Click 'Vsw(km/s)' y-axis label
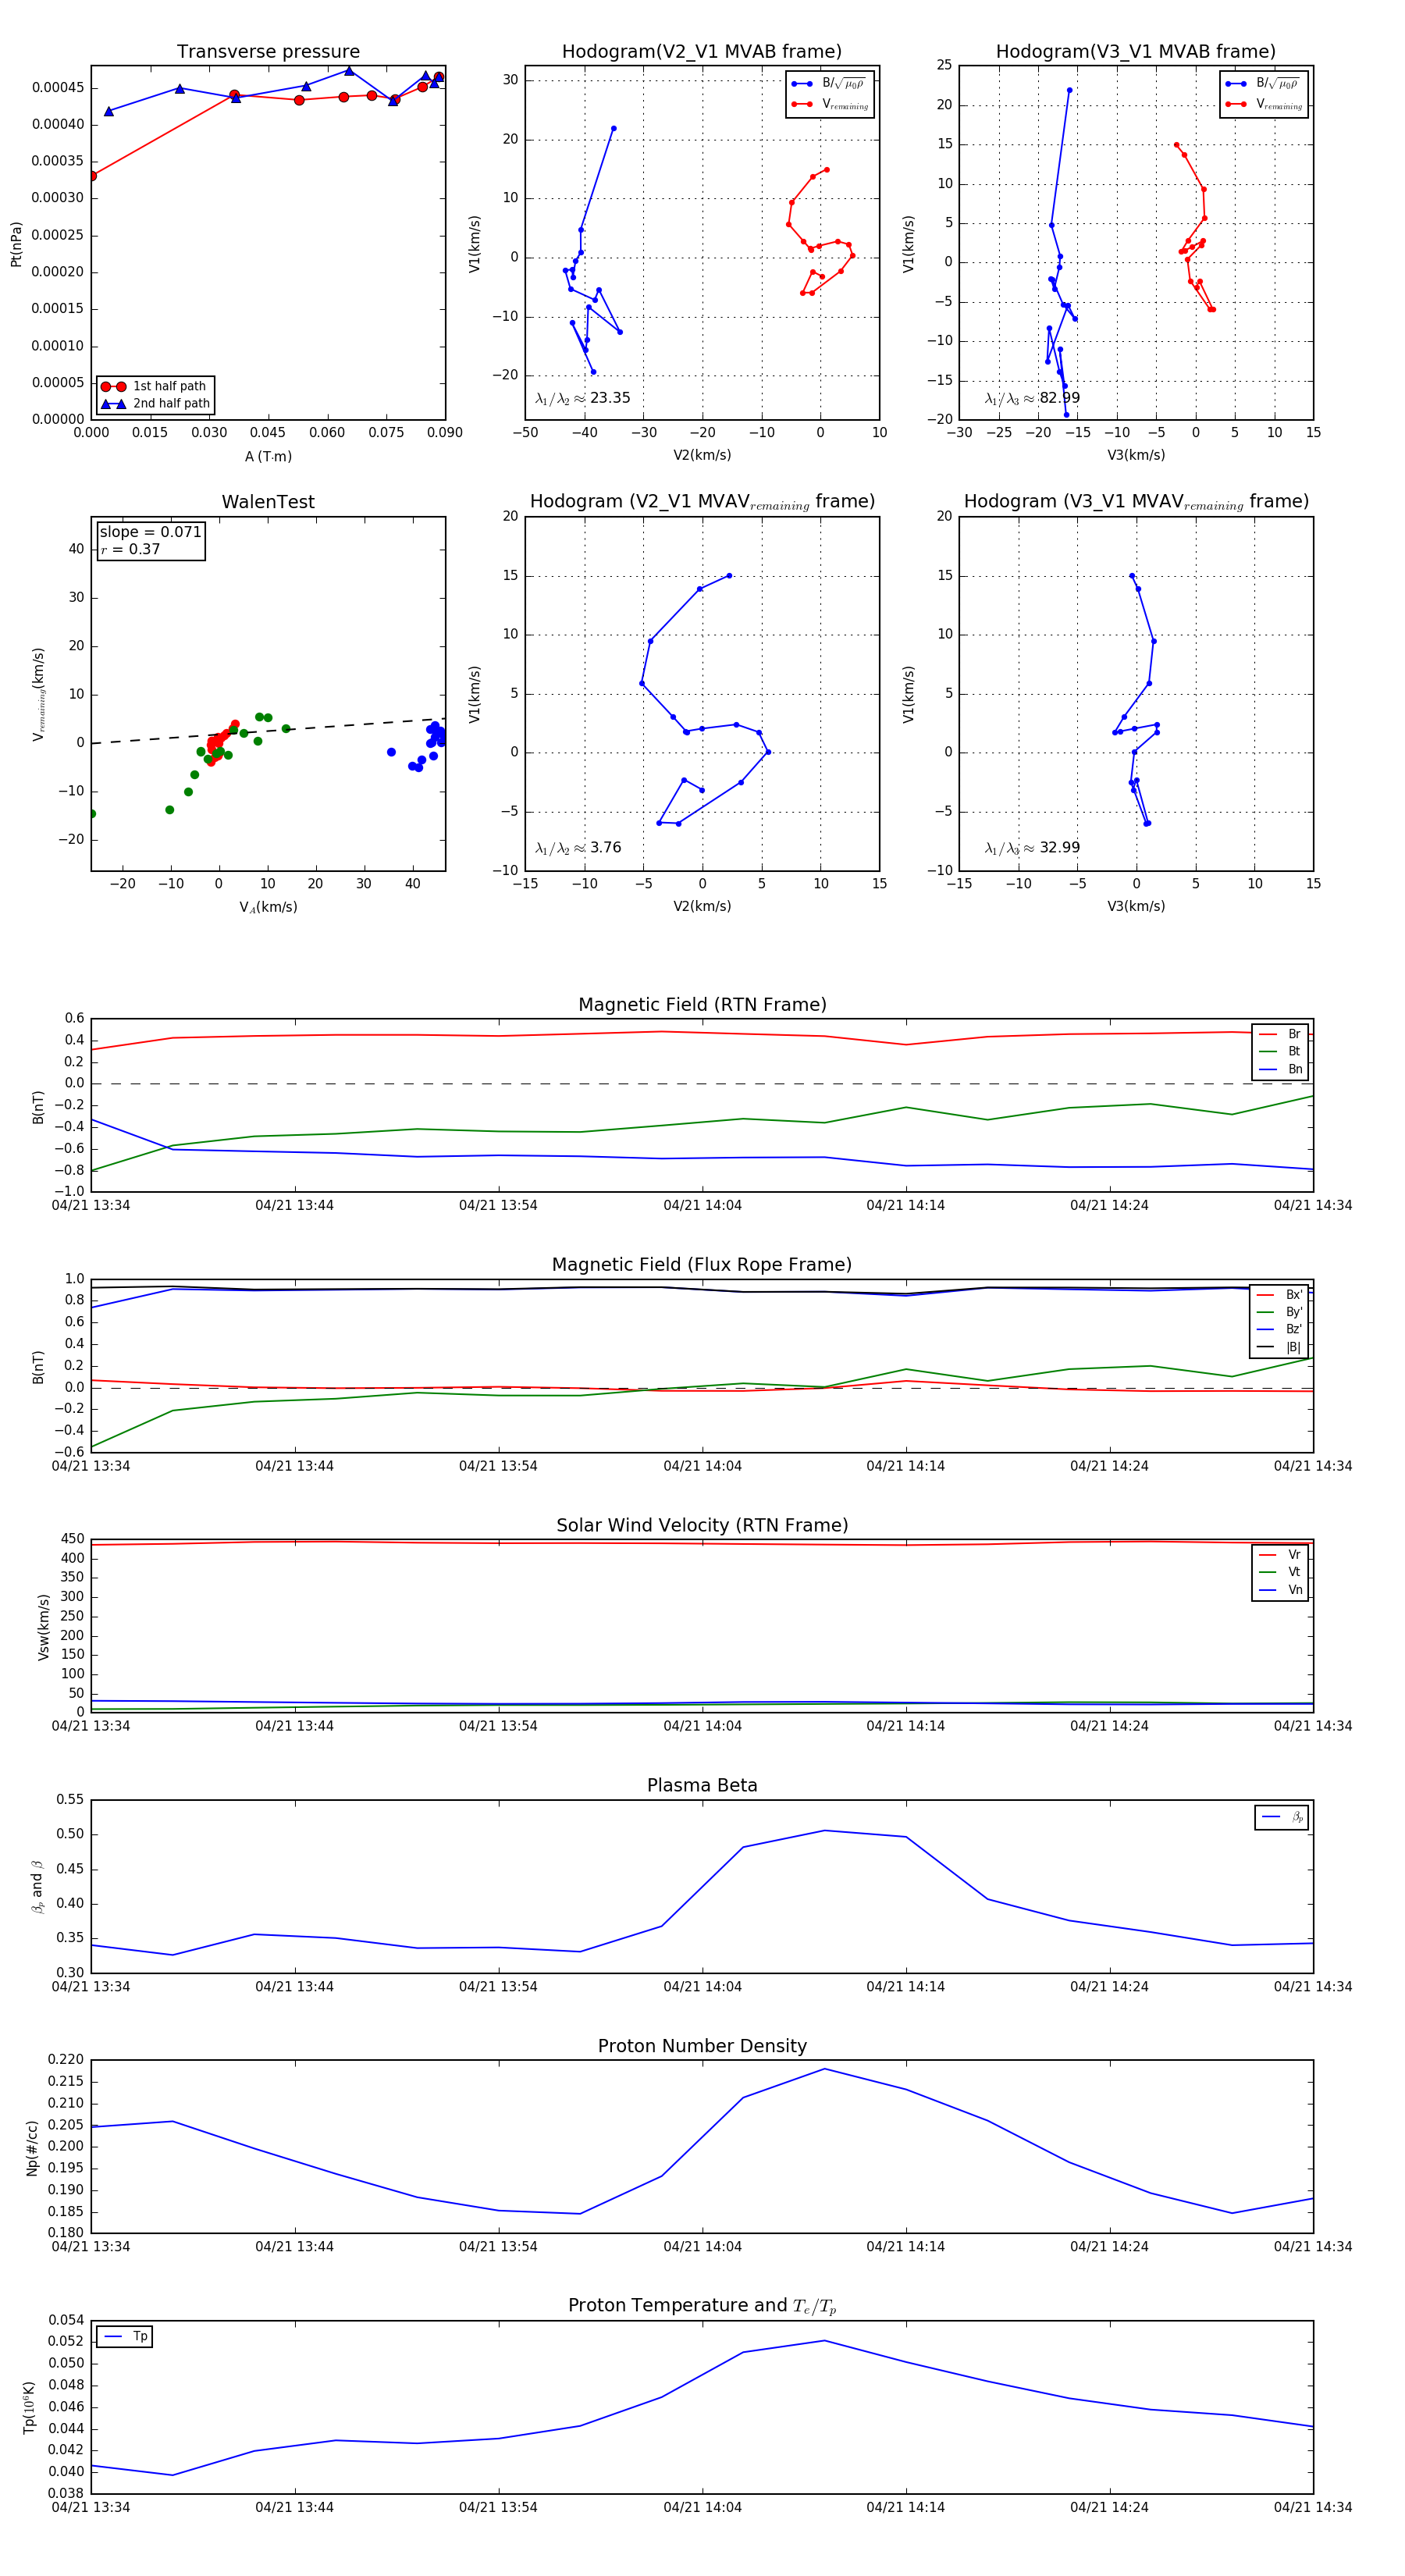The image size is (1405, 2576). coord(43,1628)
